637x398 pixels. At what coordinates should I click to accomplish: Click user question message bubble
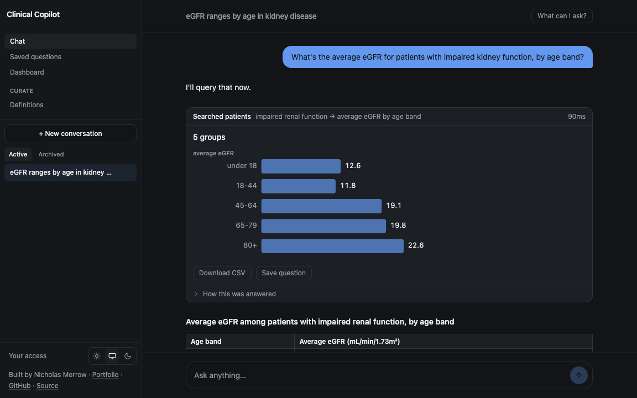pos(437,57)
